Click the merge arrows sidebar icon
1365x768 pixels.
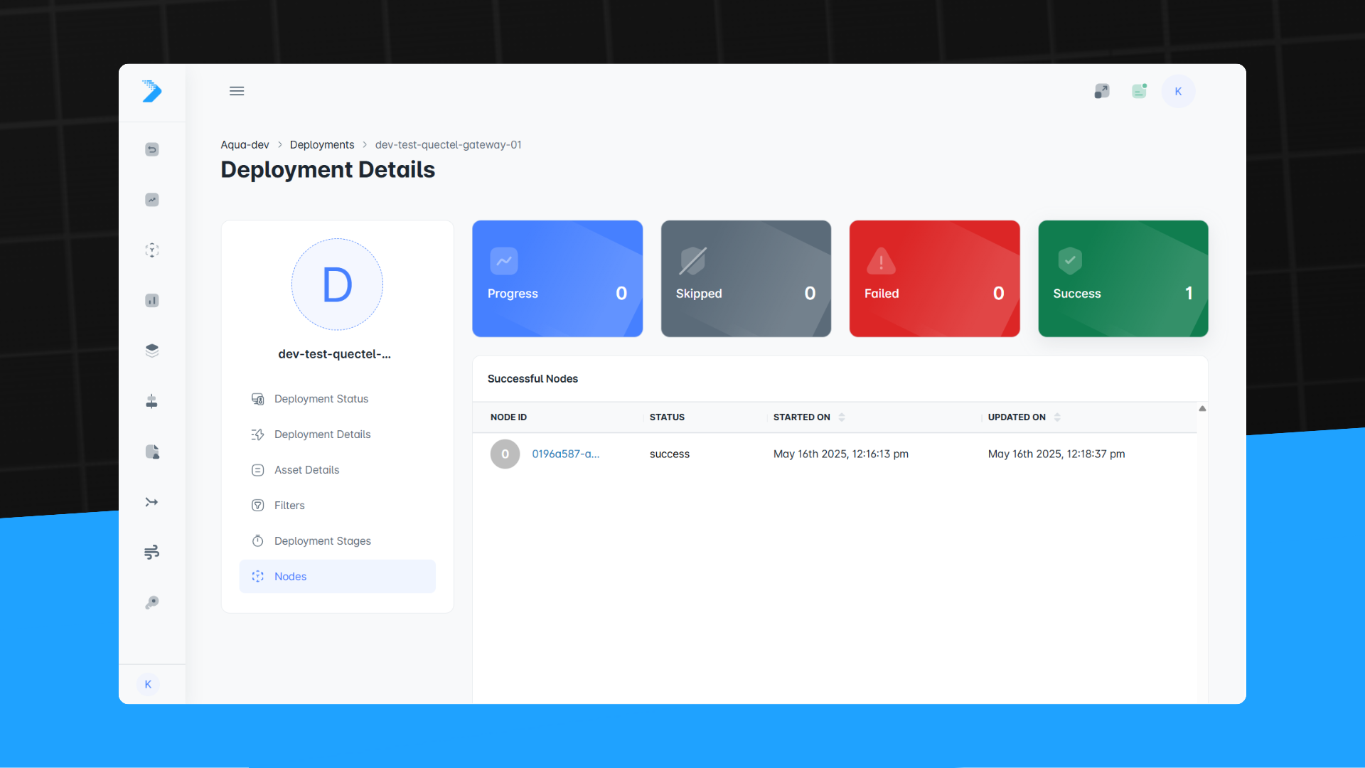coord(151,502)
